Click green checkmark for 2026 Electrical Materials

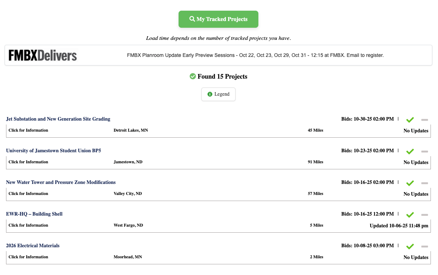coord(410,247)
